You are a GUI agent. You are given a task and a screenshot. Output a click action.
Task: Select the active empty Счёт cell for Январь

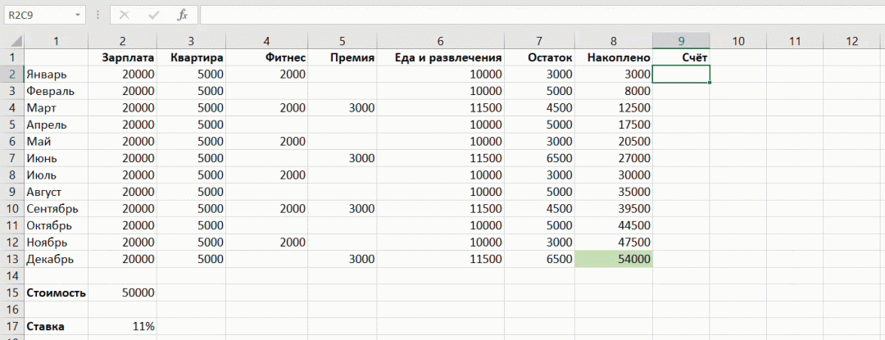[681, 74]
